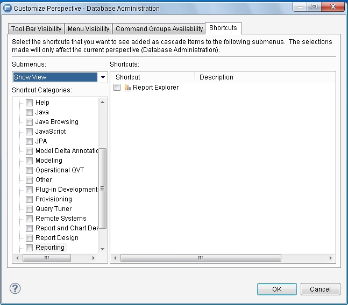Open the Menu Visibility tab
Image resolution: width=348 pixels, height=305 pixels.
coord(89,29)
